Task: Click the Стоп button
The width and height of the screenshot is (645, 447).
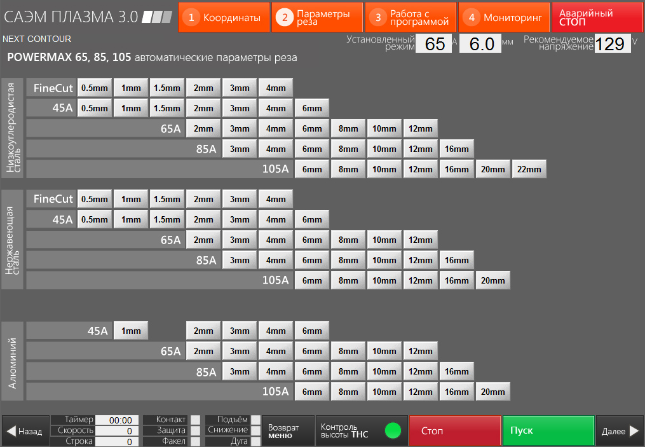Action: (x=455, y=430)
